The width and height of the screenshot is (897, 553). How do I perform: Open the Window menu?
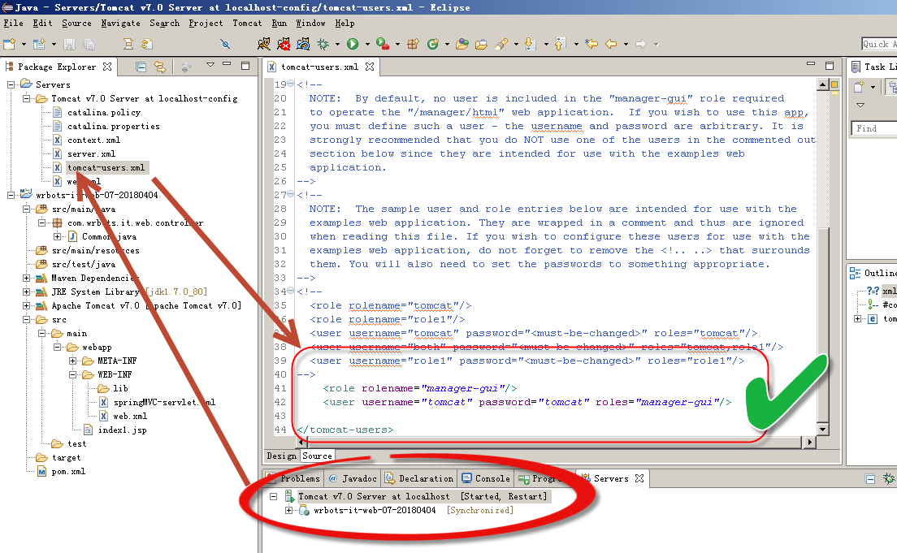tap(310, 23)
